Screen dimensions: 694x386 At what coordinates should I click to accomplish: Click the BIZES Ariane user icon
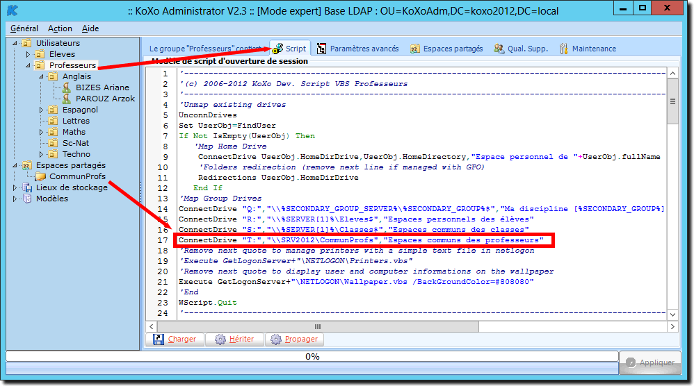point(66,87)
